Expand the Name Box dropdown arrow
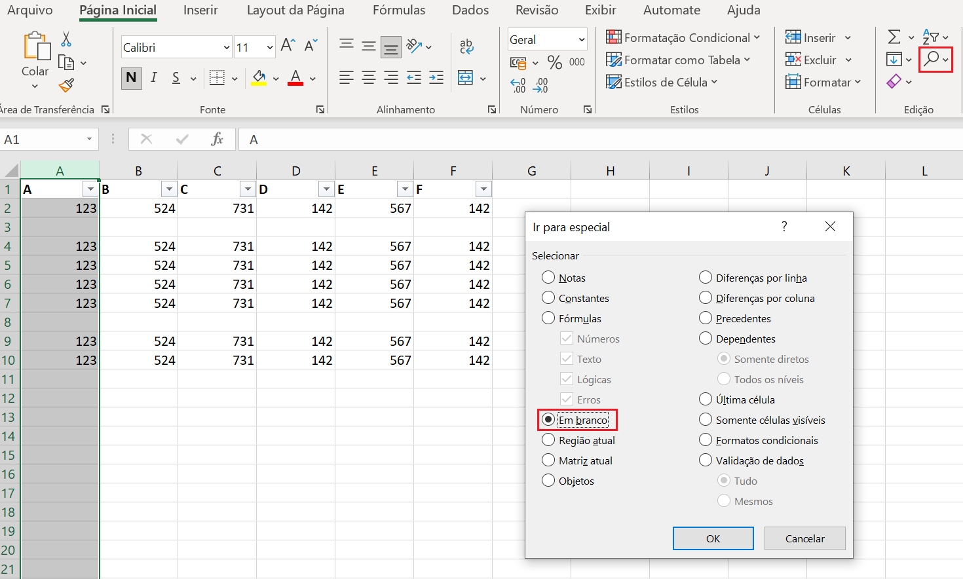 coord(89,140)
